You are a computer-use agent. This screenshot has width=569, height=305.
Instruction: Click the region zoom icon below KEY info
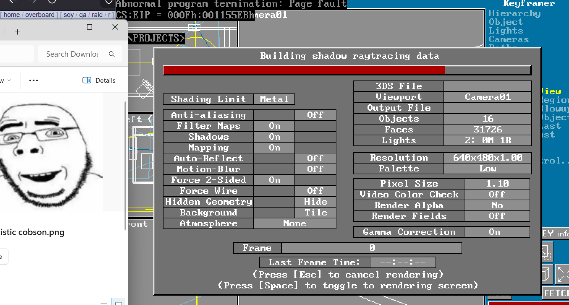coord(547,252)
